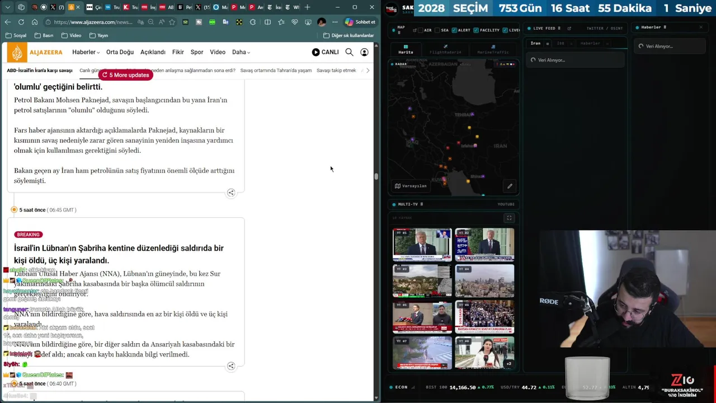Expand the Haberler dropdown menu
The image size is (716, 403).
click(x=86, y=52)
